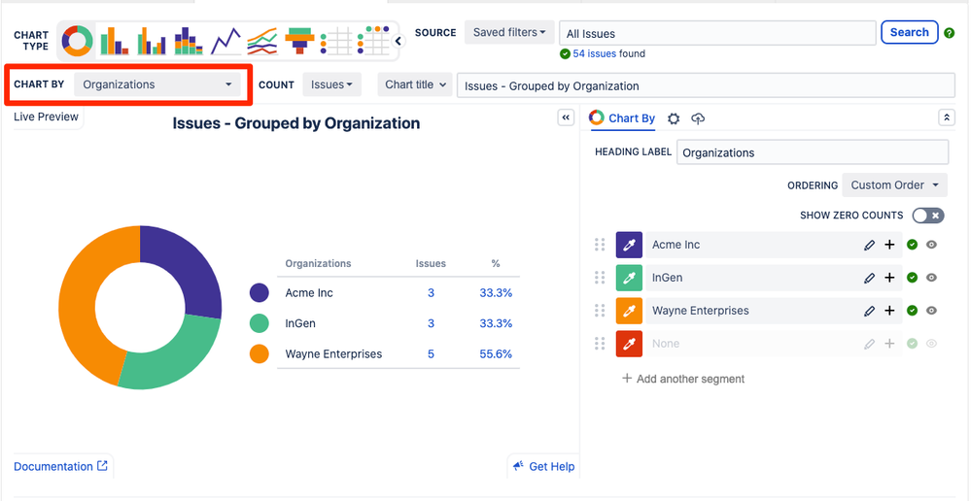The image size is (971, 501).
Task: Click the Wayne Enterprises drag handle
Action: [x=600, y=311]
